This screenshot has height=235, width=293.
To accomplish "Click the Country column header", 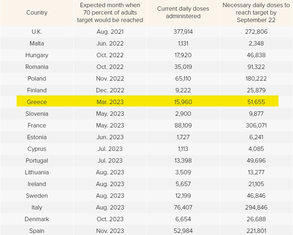I will coord(37,12).
